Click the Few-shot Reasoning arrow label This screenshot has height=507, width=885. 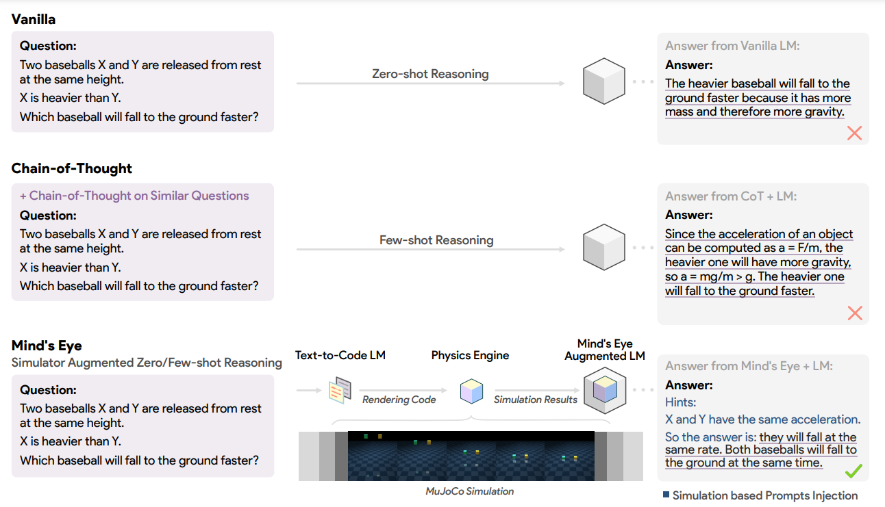[x=436, y=240]
